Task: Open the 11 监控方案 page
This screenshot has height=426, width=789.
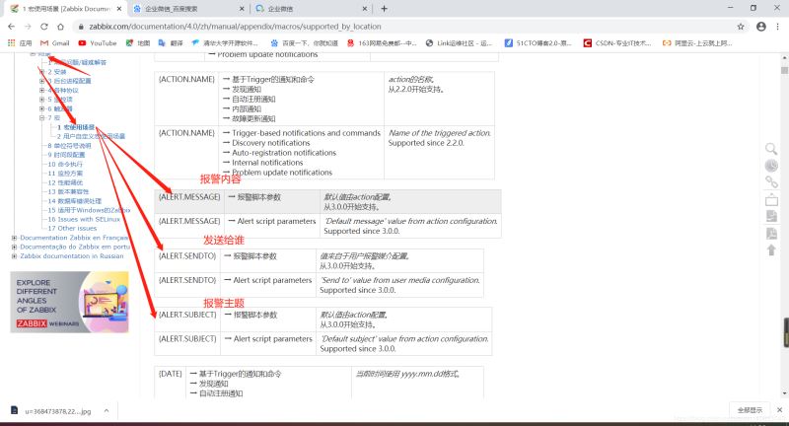Action: (65, 173)
